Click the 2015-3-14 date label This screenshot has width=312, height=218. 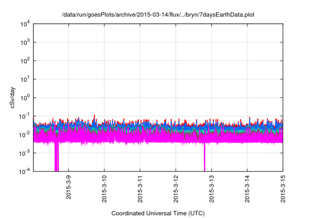247,189
